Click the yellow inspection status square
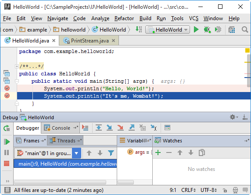Screen dimensions: 251x195 click(x=247, y=50)
